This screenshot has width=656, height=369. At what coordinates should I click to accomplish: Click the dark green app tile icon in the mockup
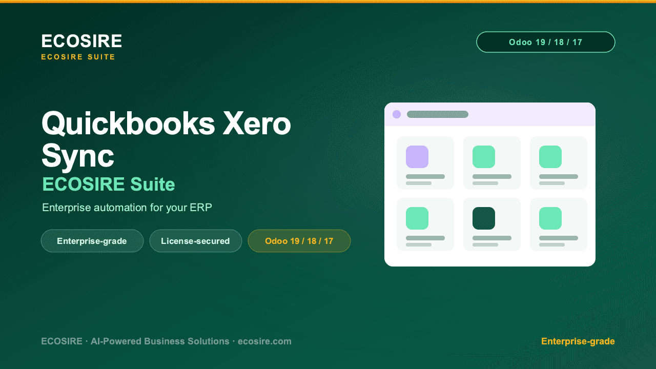(484, 218)
